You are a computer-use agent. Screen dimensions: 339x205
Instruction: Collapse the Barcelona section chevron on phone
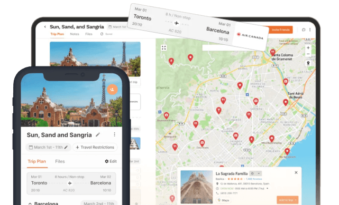click(30, 203)
